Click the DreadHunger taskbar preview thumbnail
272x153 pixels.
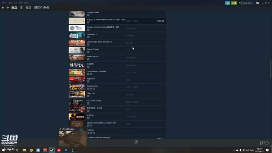(x=73, y=139)
